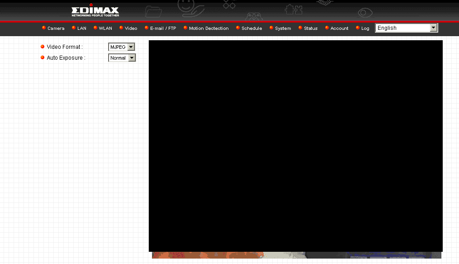This screenshot has height=264, width=459.
Task: Go to the LAN settings page
Action: [x=82, y=28]
